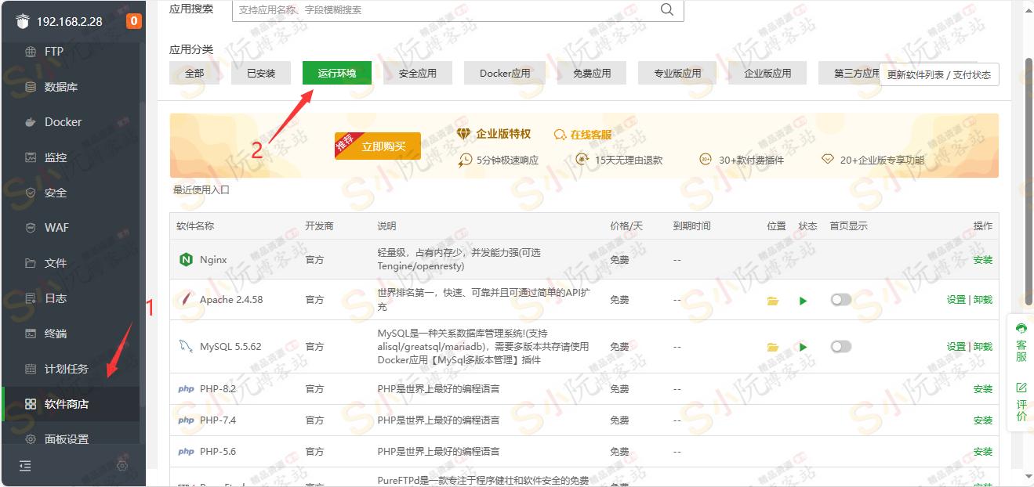
Task: Click the MySQL 5.5.62 green status play icon
Action: [x=804, y=347]
